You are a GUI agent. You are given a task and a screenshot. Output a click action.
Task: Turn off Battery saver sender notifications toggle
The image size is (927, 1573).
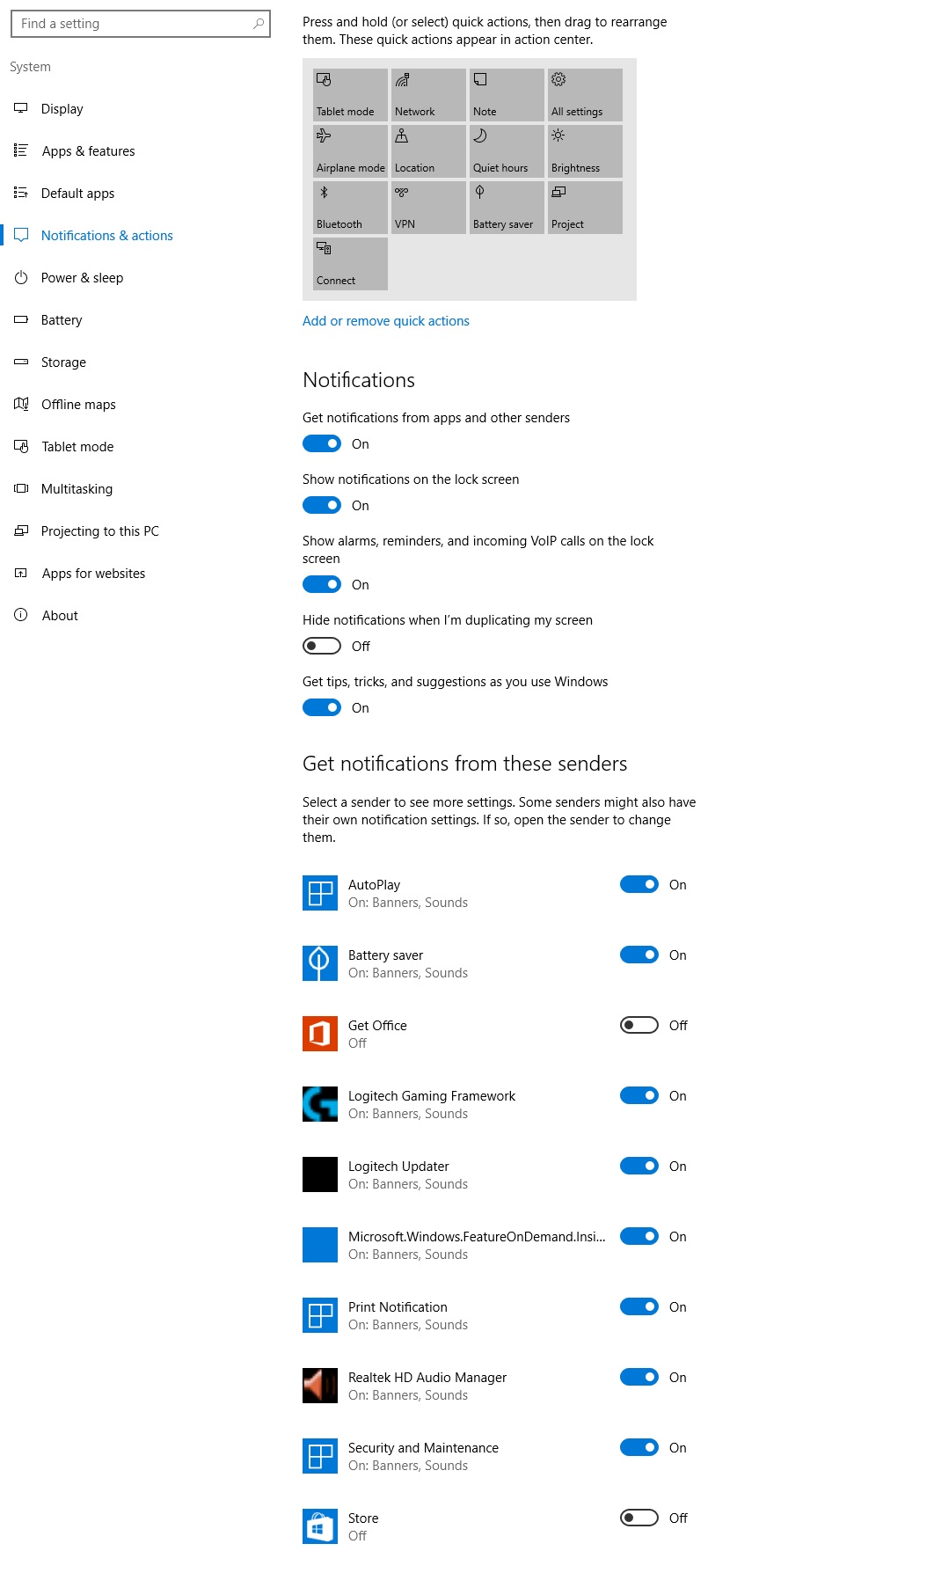(639, 955)
